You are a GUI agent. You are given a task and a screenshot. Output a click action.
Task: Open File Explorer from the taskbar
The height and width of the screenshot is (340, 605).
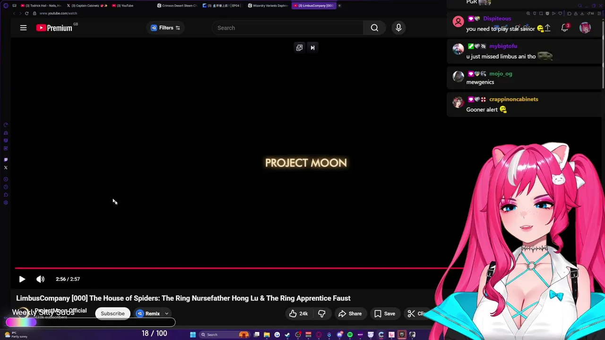tap(267, 335)
